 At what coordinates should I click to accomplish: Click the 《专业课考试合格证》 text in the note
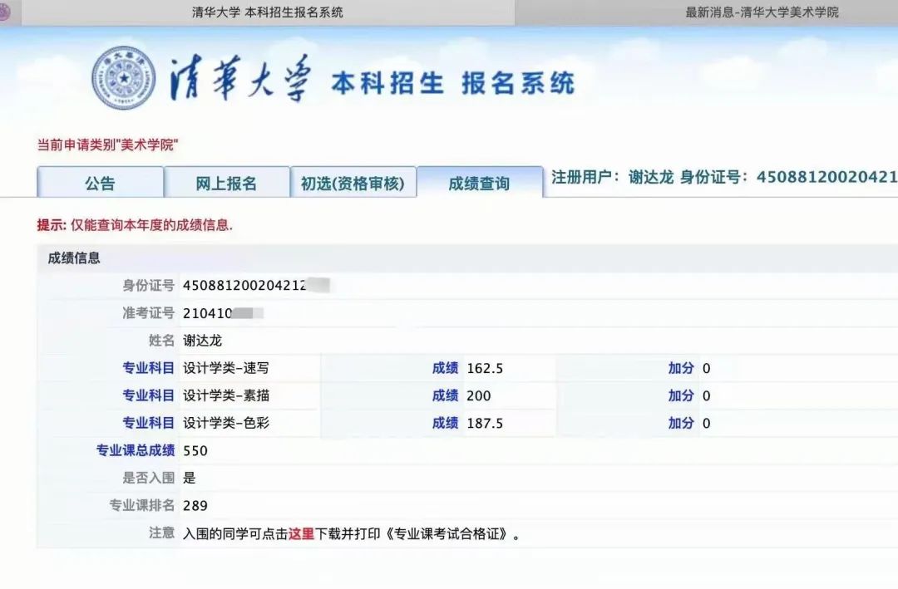coord(447,533)
